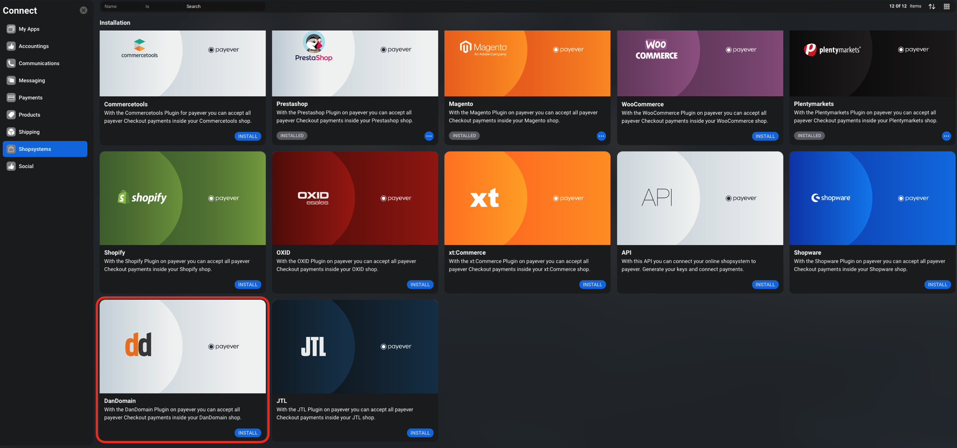
Task: Focus the Search input field
Action: click(224, 7)
